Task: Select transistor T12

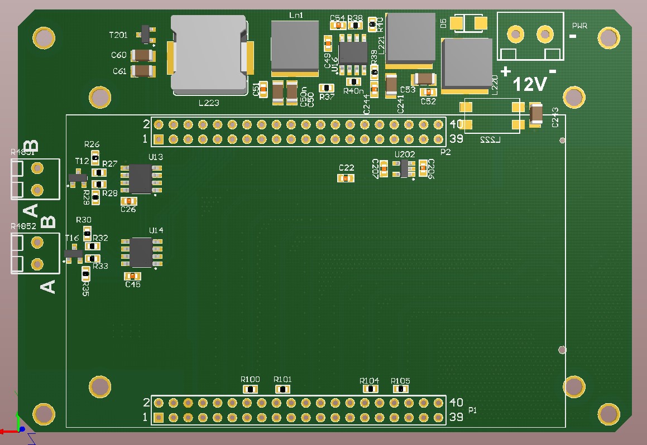Action: (77, 178)
